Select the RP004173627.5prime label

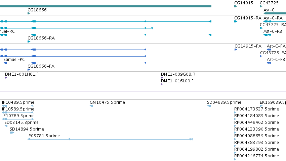coord(256,109)
